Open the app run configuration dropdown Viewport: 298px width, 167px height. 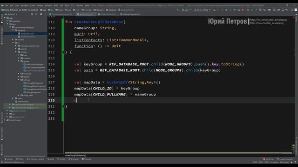pyautogui.click(x=186, y=10)
